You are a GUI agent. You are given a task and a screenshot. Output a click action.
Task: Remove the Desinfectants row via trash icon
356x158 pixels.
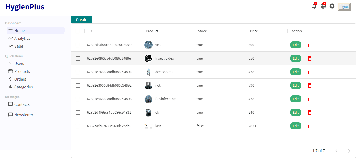[310, 99]
